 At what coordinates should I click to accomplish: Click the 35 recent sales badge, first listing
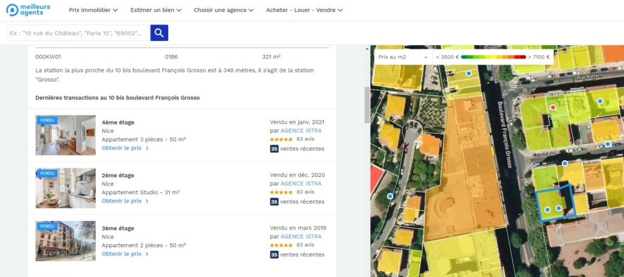tap(274, 148)
